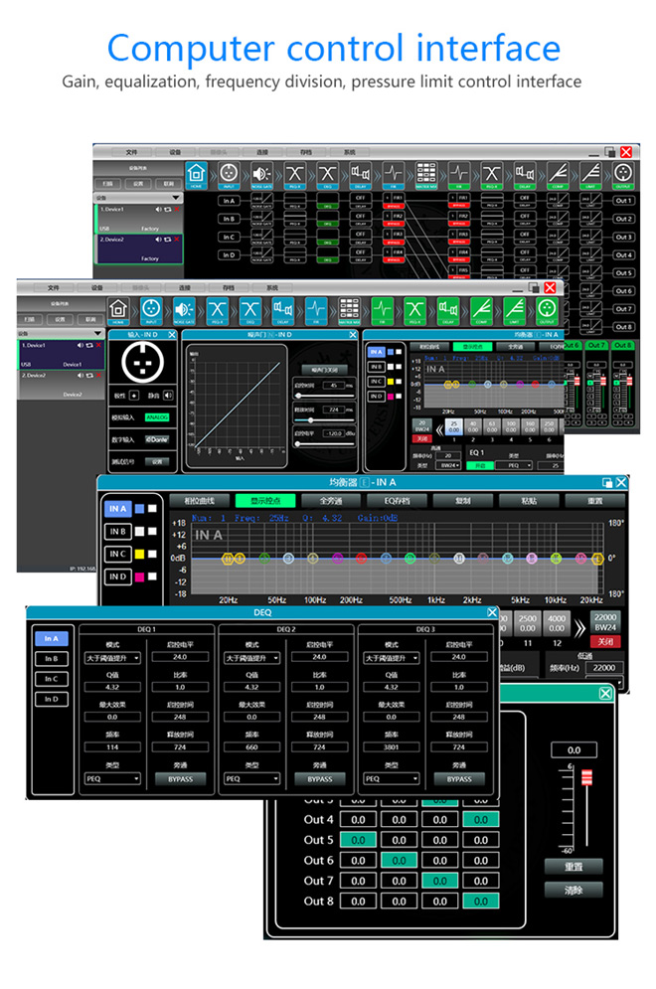Open 设备 menu in back window
The image size is (656, 989).
pyautogui.click(x=175, y=152)
